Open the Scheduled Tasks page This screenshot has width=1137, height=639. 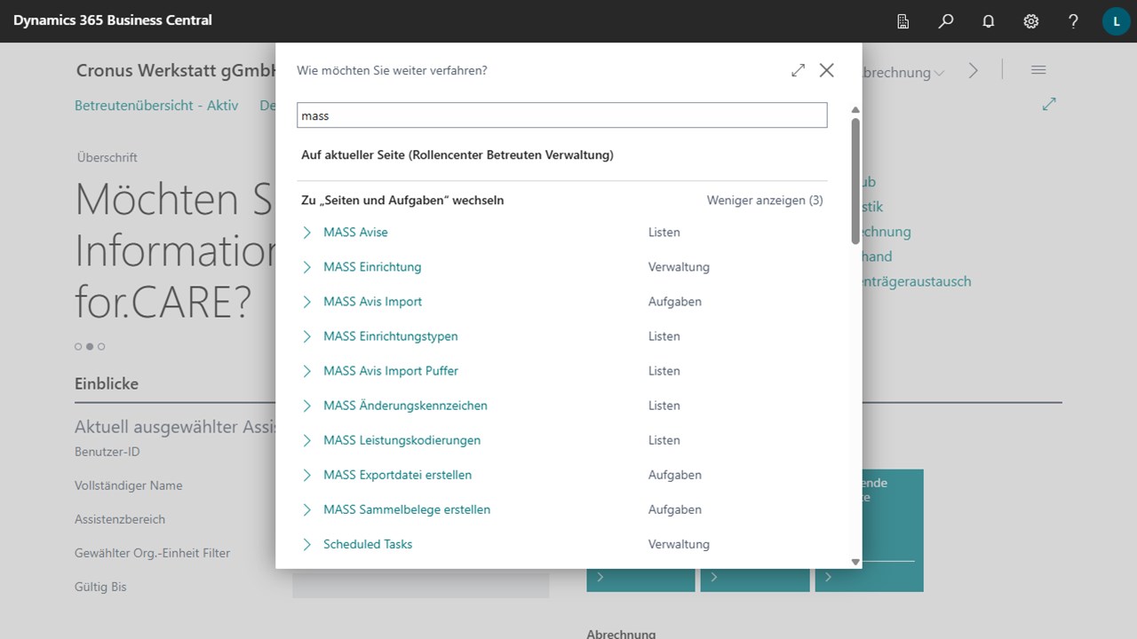(x=368, y=544)
